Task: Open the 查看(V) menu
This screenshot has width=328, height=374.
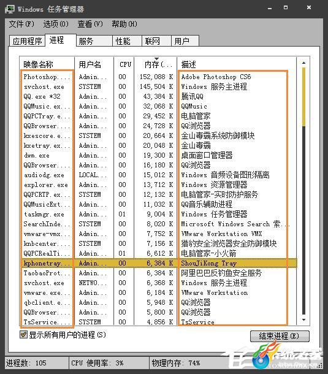Action: [x=90, y=24]
